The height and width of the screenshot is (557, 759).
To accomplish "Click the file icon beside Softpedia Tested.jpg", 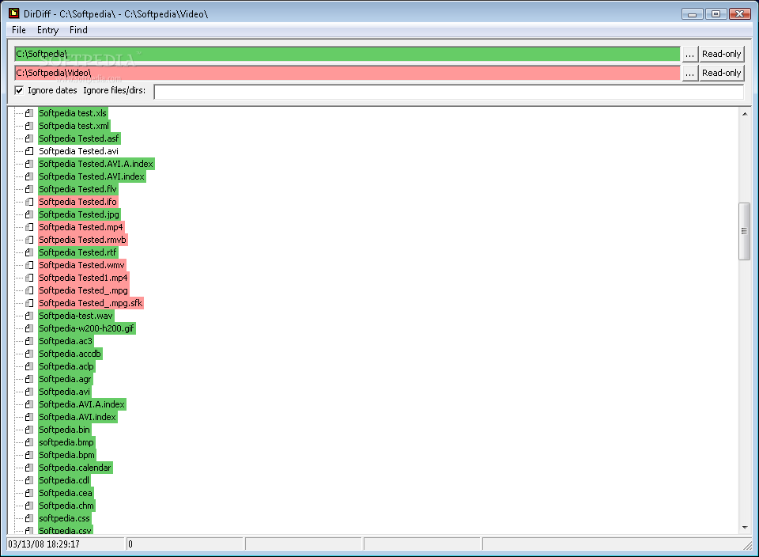I will coord(29,214).
